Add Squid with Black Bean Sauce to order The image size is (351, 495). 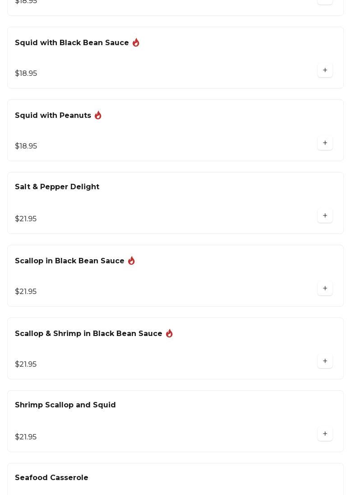(325, 70)
